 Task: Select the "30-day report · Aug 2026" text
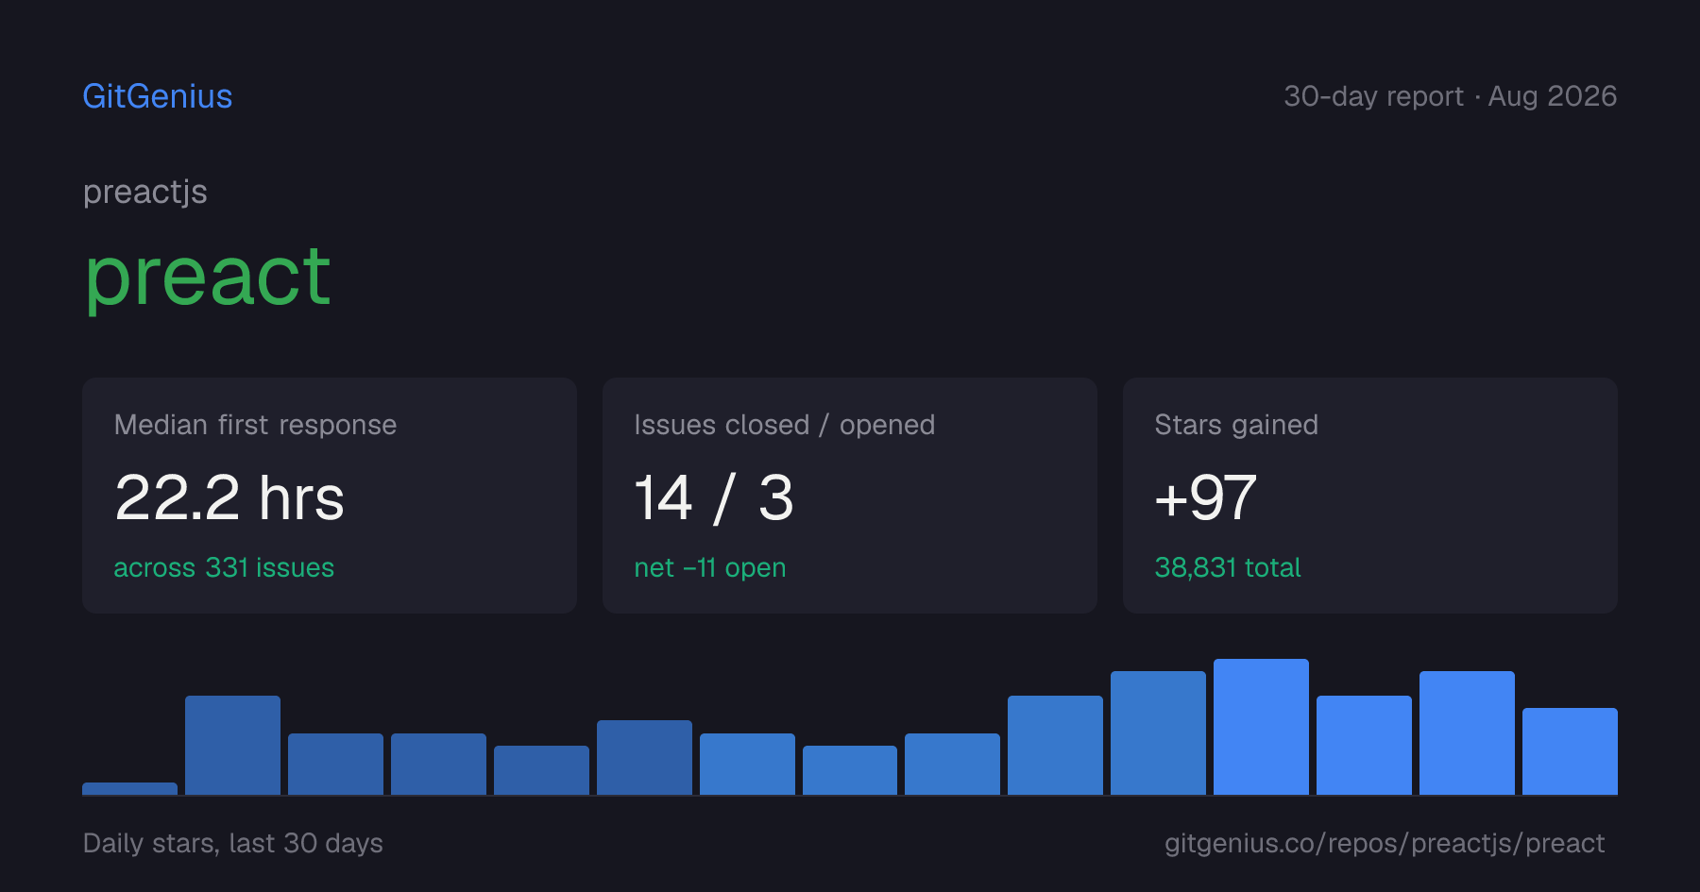[1450, 96]
